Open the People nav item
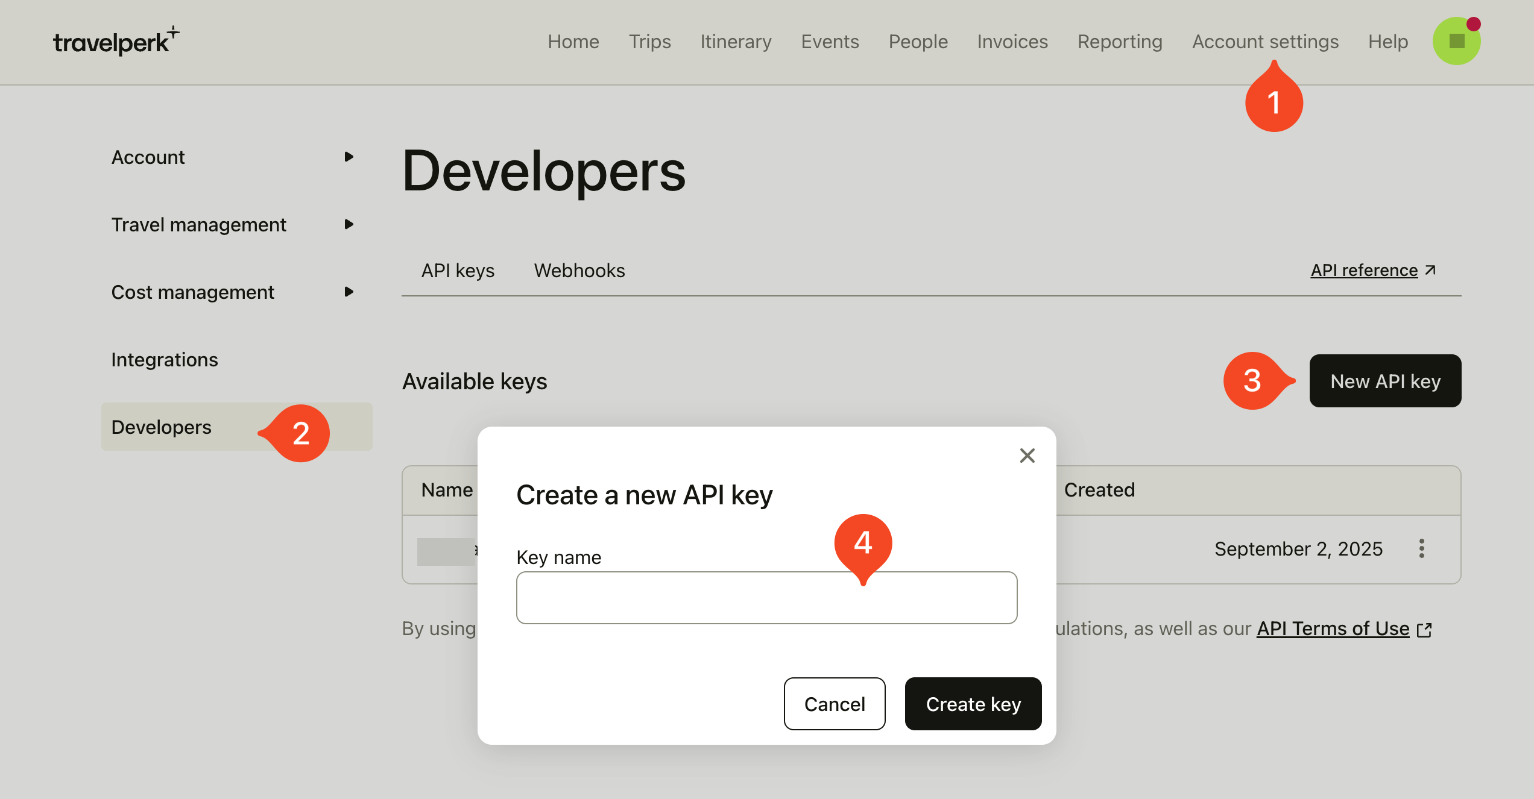Screen dimensions: 1534x799 (918, 42)
